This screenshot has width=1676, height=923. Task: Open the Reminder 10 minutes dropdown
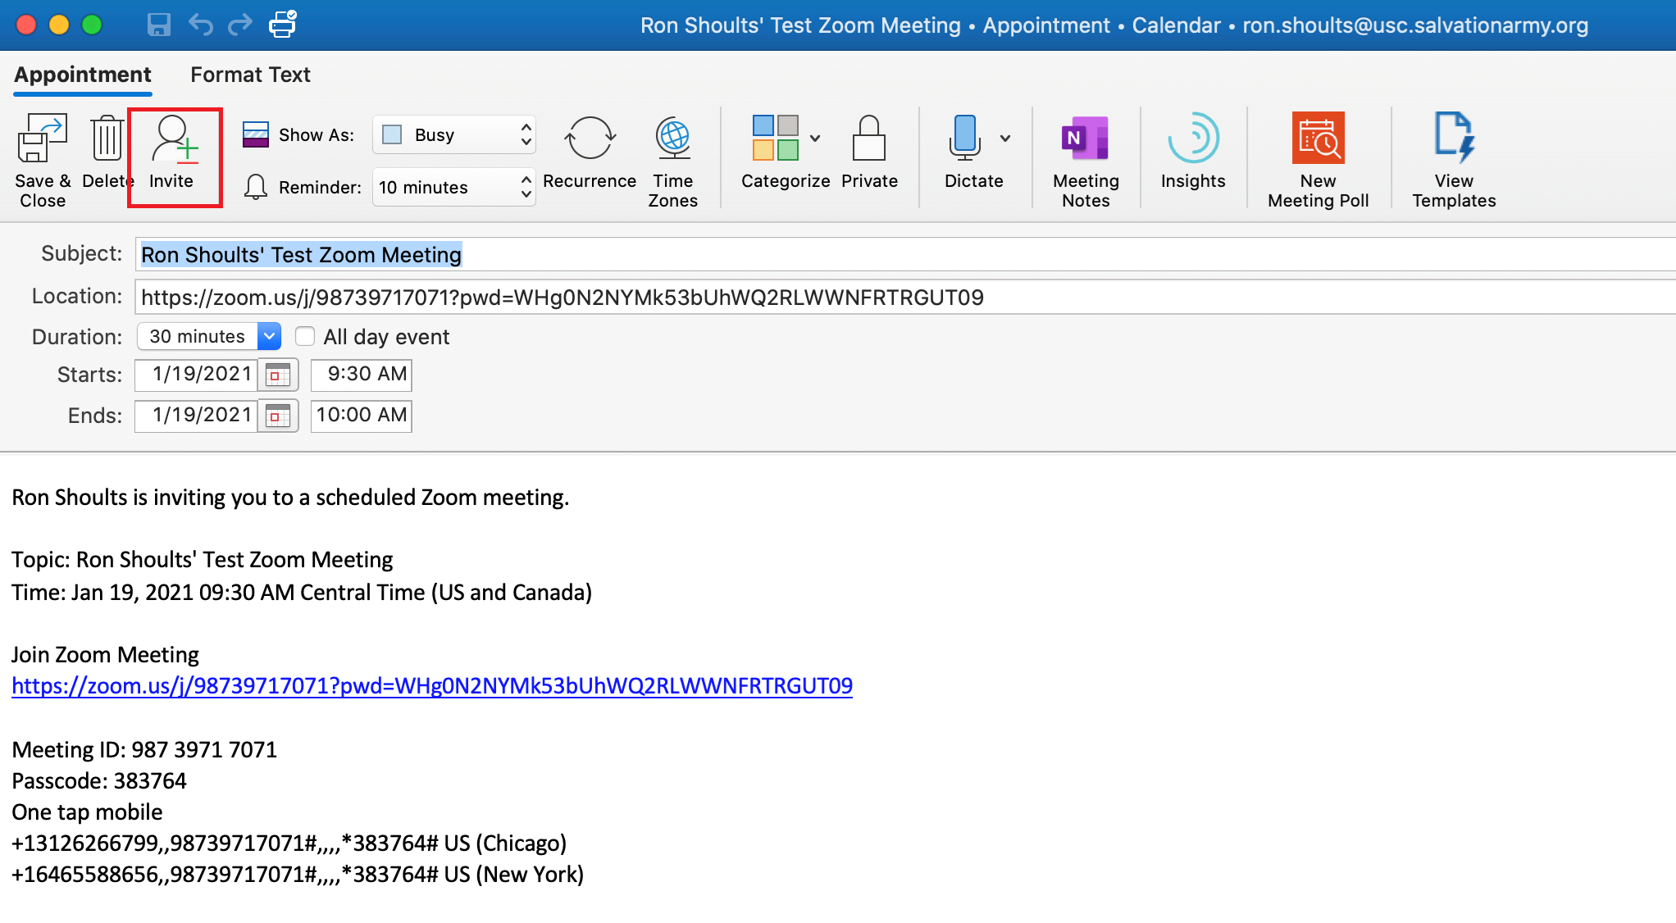coord(453,187)
